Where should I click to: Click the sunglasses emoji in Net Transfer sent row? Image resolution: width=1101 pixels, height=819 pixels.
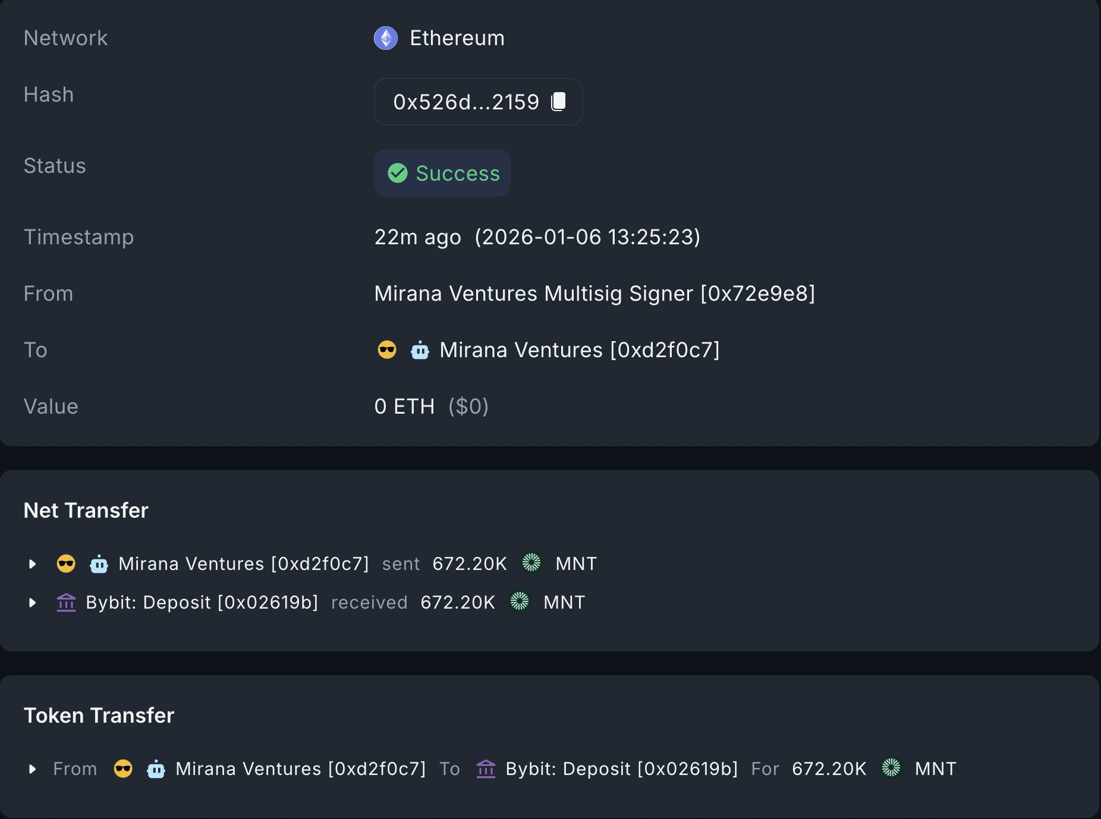tap(66, 563)
